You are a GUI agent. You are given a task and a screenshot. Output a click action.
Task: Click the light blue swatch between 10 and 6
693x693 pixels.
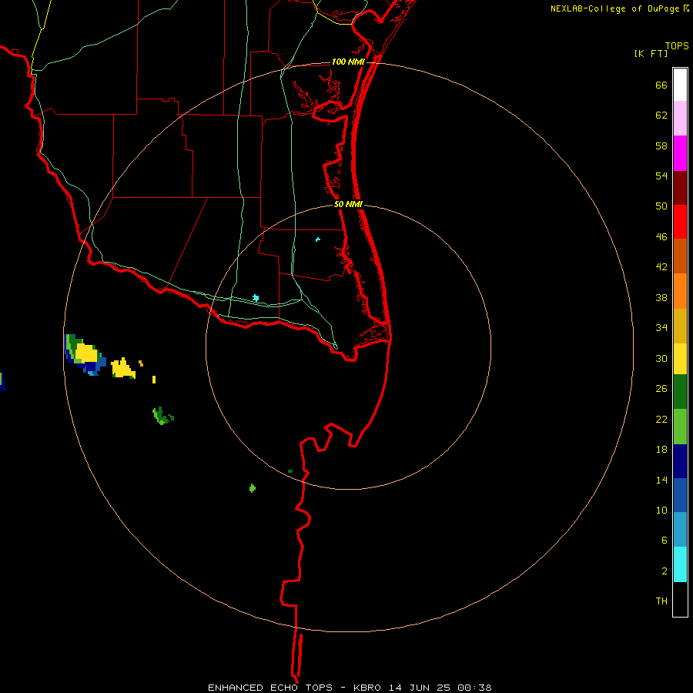[x=680, y=530]
